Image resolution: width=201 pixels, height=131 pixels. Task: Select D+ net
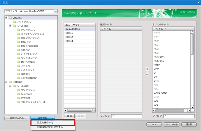pyautogui.click(x=172, y=77)
